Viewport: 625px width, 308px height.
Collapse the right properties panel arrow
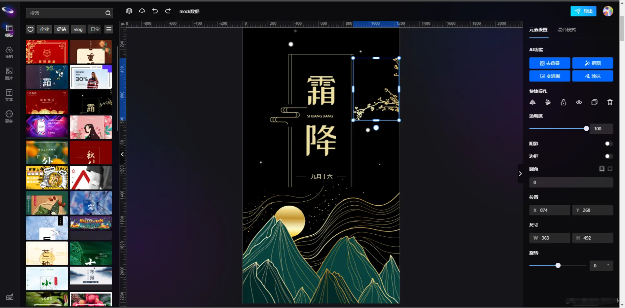[x=520, y=174]
